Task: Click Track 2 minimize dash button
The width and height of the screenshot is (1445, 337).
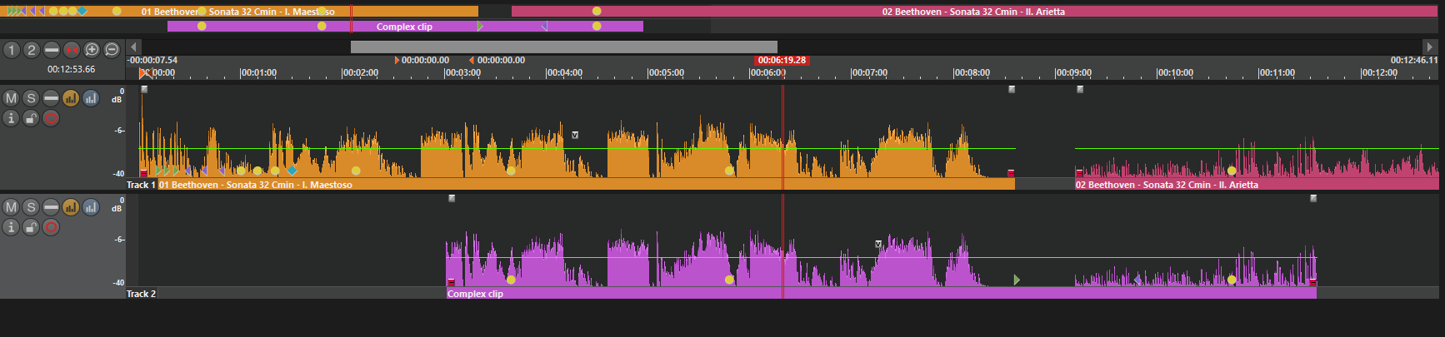Action: coord(51,207)
